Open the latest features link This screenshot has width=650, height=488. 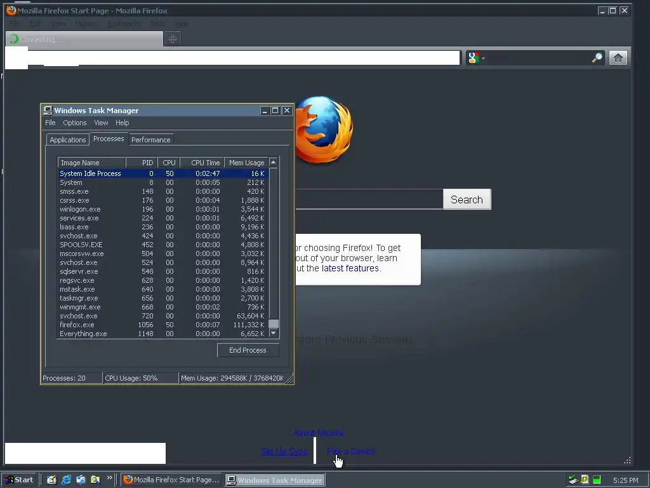(350, 268)
